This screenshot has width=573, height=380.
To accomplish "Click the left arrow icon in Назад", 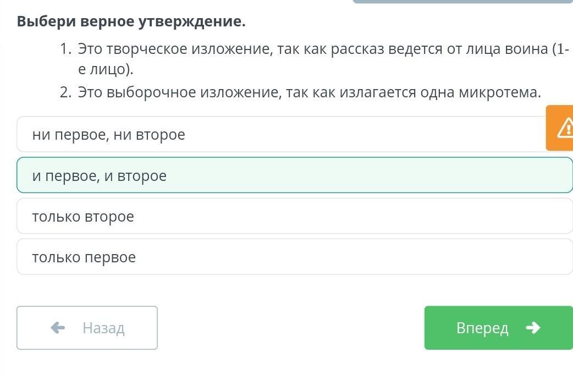I will tap(58, 328).
